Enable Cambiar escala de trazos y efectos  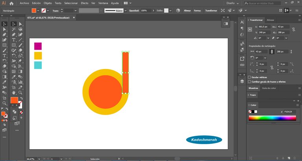(249, 81)
